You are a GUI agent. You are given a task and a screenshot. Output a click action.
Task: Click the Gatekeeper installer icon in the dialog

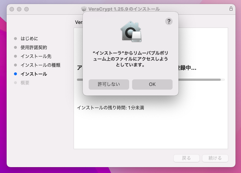point(131,31)
